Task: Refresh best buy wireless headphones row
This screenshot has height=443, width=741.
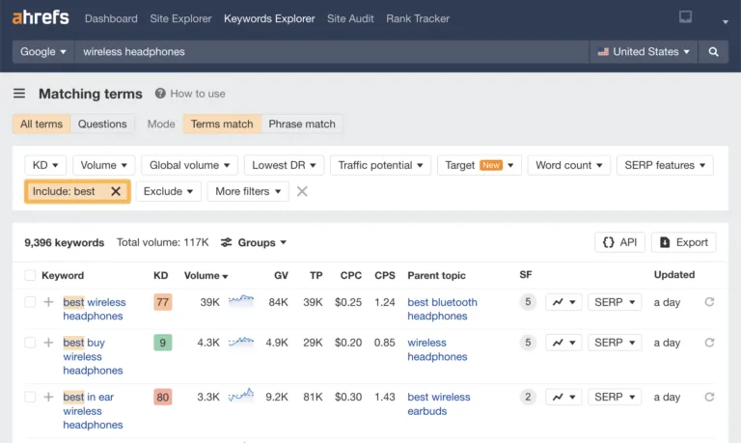Action: click(x=709, y=343)
